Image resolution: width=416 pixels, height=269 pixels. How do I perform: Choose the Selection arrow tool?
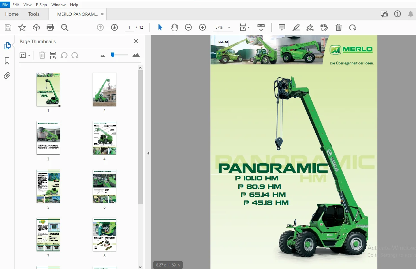coord(160,28)
